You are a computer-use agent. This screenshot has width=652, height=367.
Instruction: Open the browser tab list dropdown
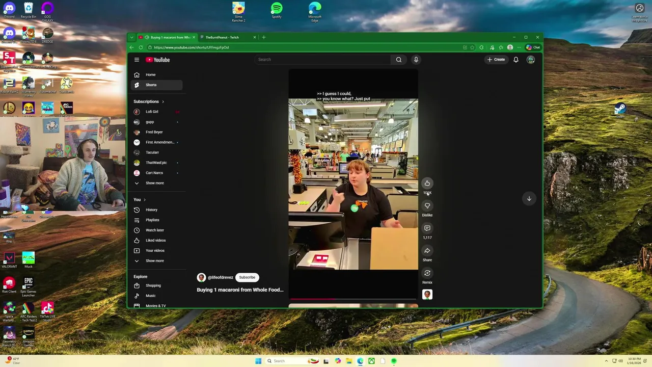pos(131,37)
